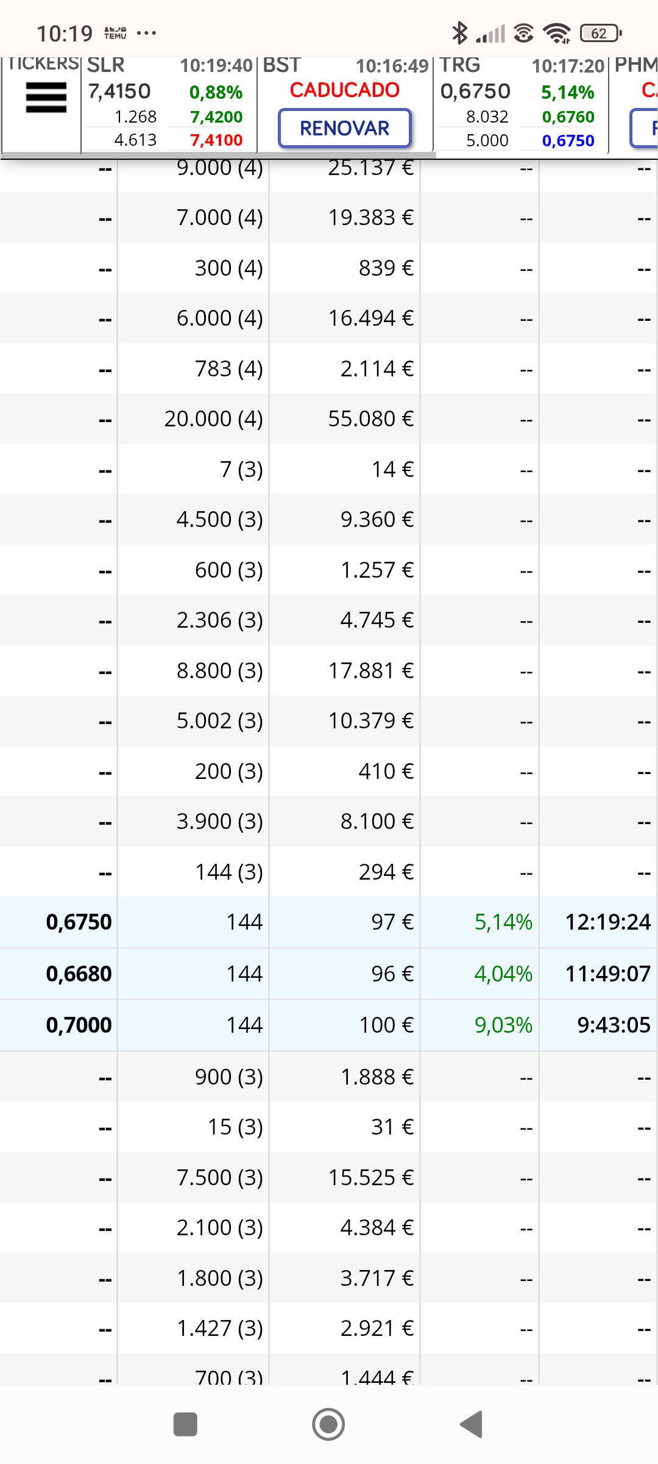The height and width of the screenshot is (1464, 658).
Task: Tap the horizontal ticker bar scrollbar
Action: (218, 156)
